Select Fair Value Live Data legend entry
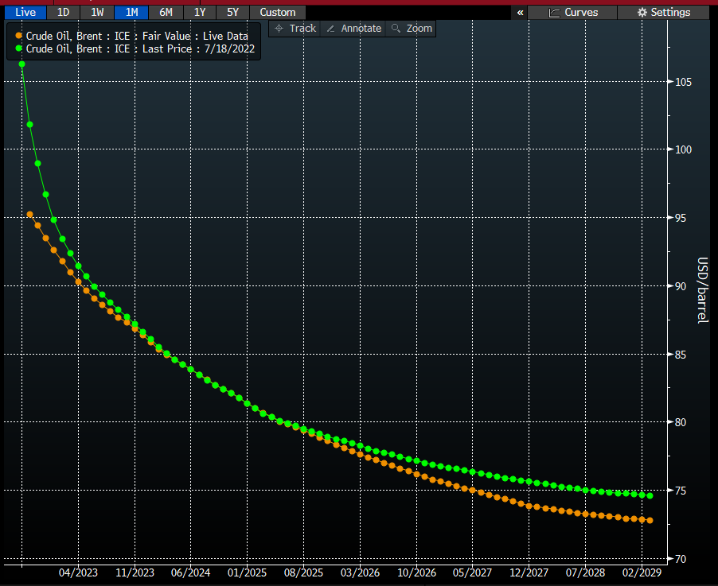718x586 pixels. click(x=137, y=36)
